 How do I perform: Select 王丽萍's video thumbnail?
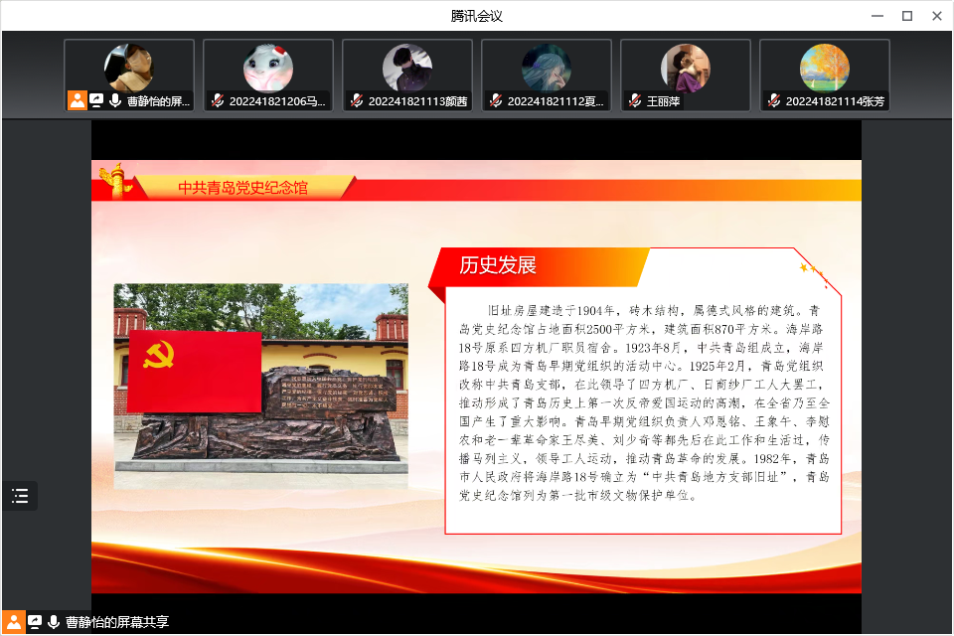tap(686, 70)
